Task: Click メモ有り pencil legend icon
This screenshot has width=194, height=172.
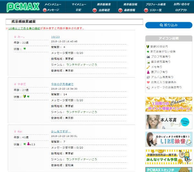Action: coord(148,67)
